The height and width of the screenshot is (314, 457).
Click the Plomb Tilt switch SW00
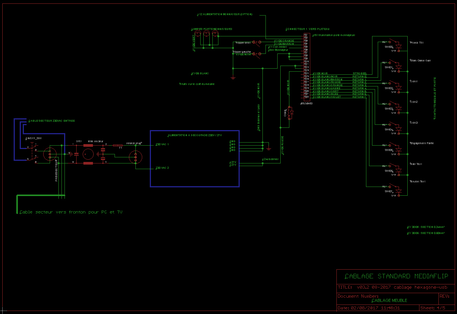[x=394, y=44]
